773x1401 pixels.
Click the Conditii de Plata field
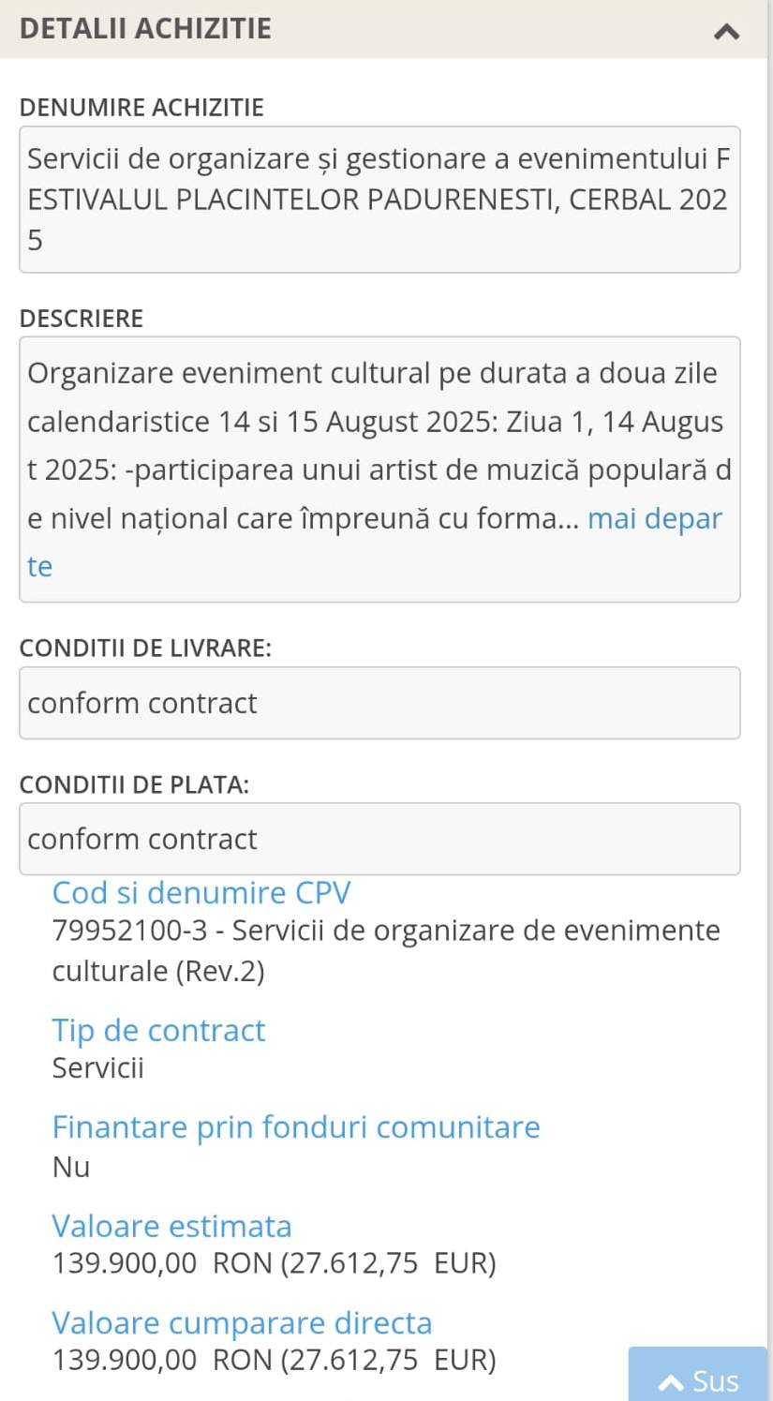point(379,839)
